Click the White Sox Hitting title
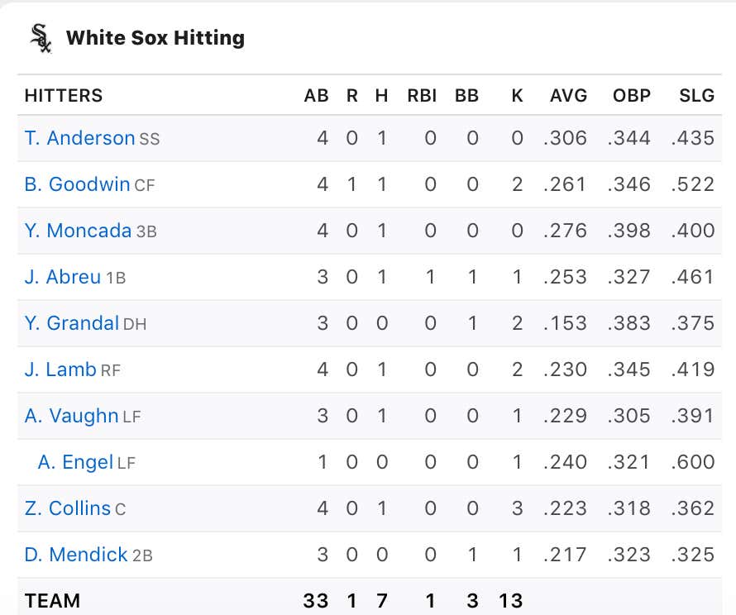 [x=155, y=39]
